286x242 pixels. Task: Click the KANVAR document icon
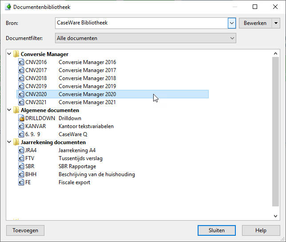tap(21, 126)
